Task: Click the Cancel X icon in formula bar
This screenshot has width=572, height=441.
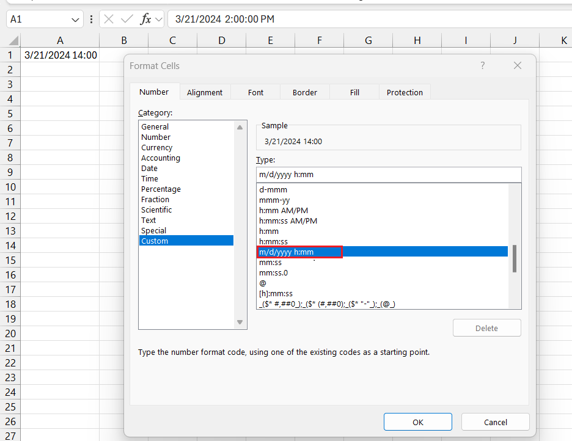Action: [x=109, y=19]
